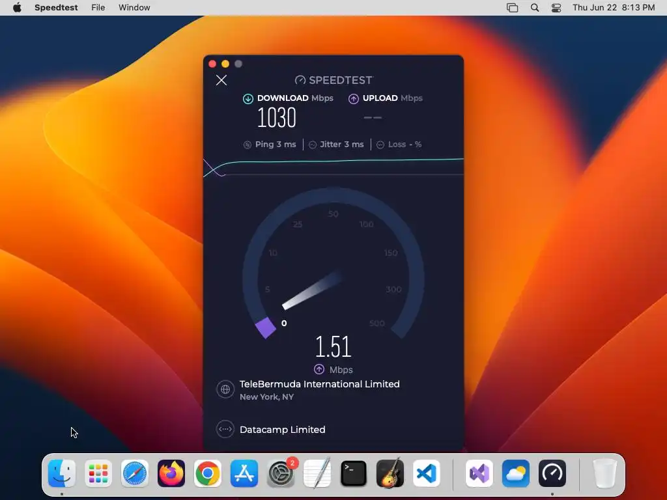Click the speed gauge needle
This screenshot has width=667, height=500.
coord(312,290)
